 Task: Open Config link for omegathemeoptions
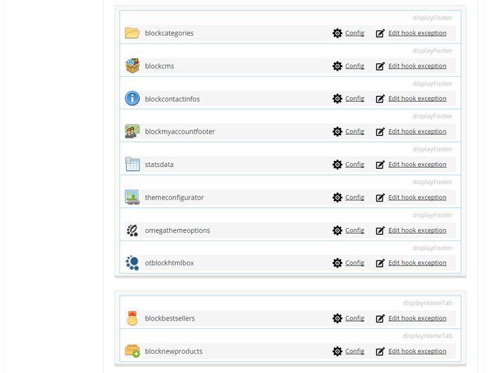[355, 230]
